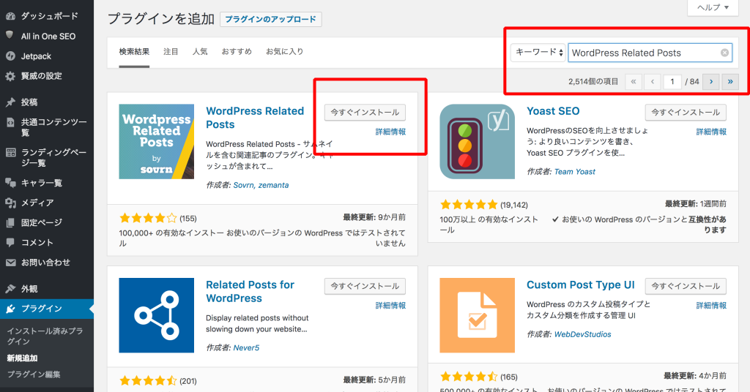
Task: Click the pushpin icon for 投稿
Action: pos(10,102)
